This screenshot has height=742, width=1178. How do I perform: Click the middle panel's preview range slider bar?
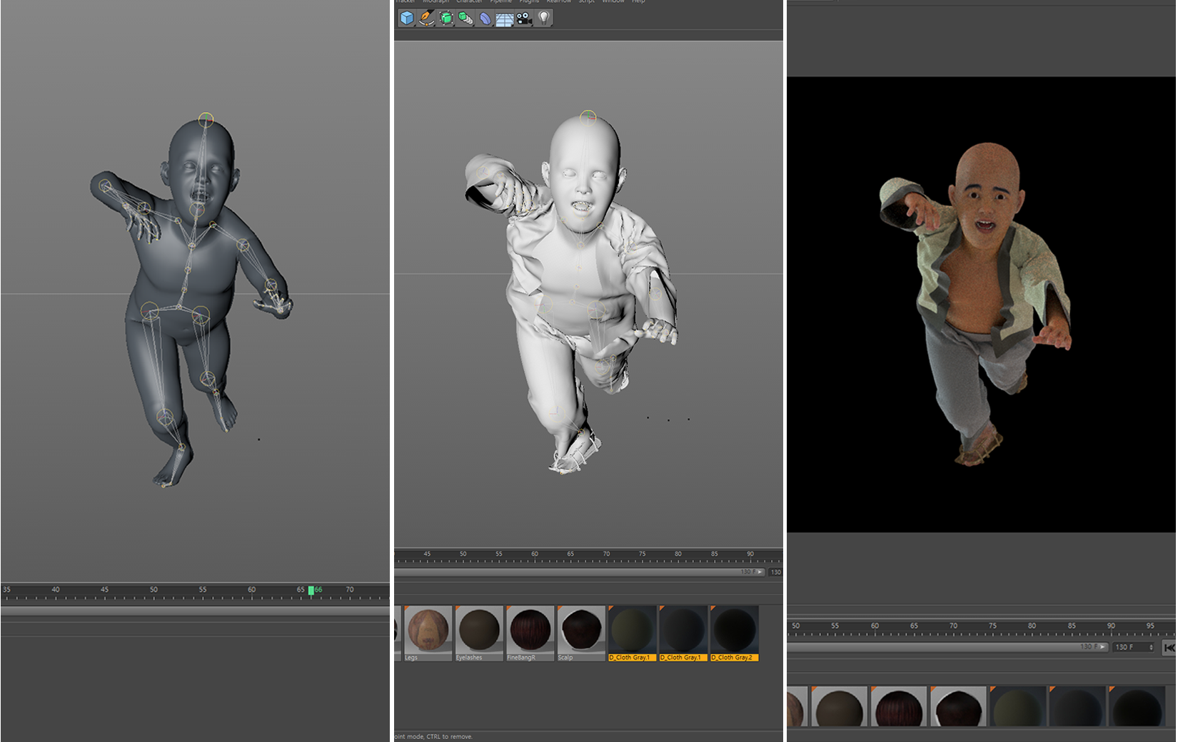pos(580,572)
